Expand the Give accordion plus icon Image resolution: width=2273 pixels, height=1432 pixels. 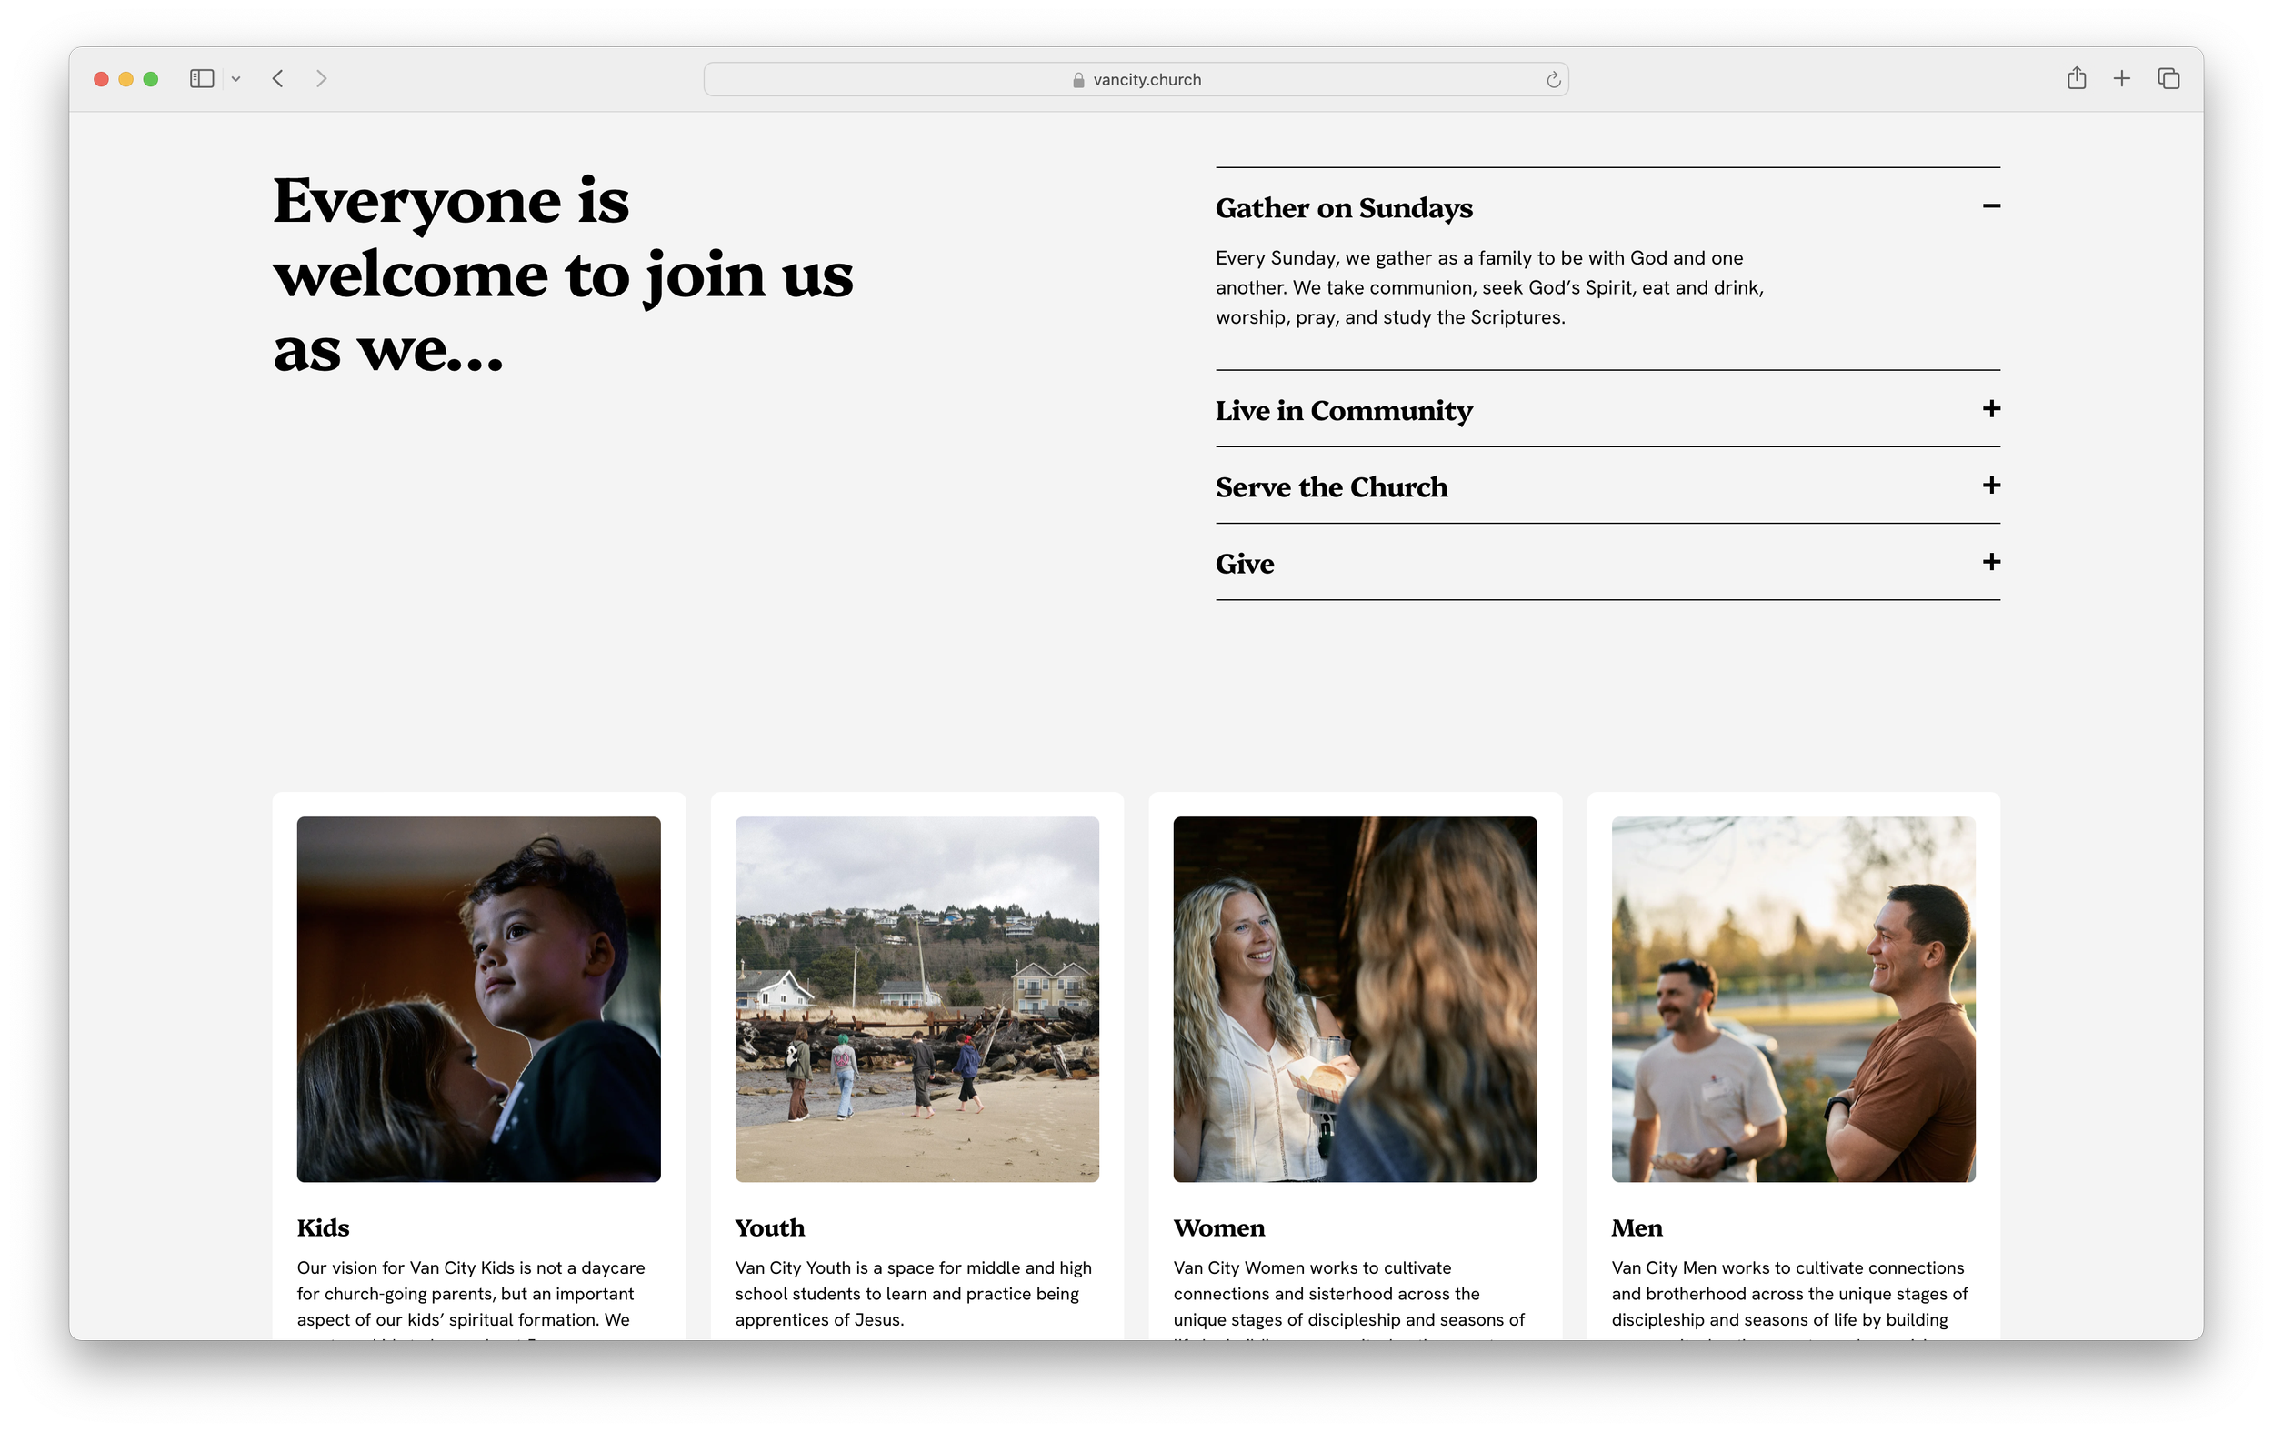click(x=1991, y=562)
